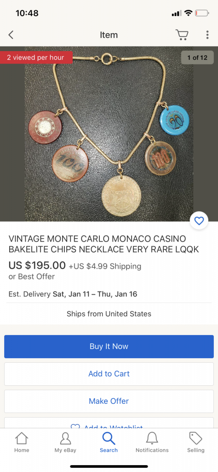Tap the 2 viewed per hour badge
Image resolution: width=218 pixels, height=472 pixels.
point(36,58)
